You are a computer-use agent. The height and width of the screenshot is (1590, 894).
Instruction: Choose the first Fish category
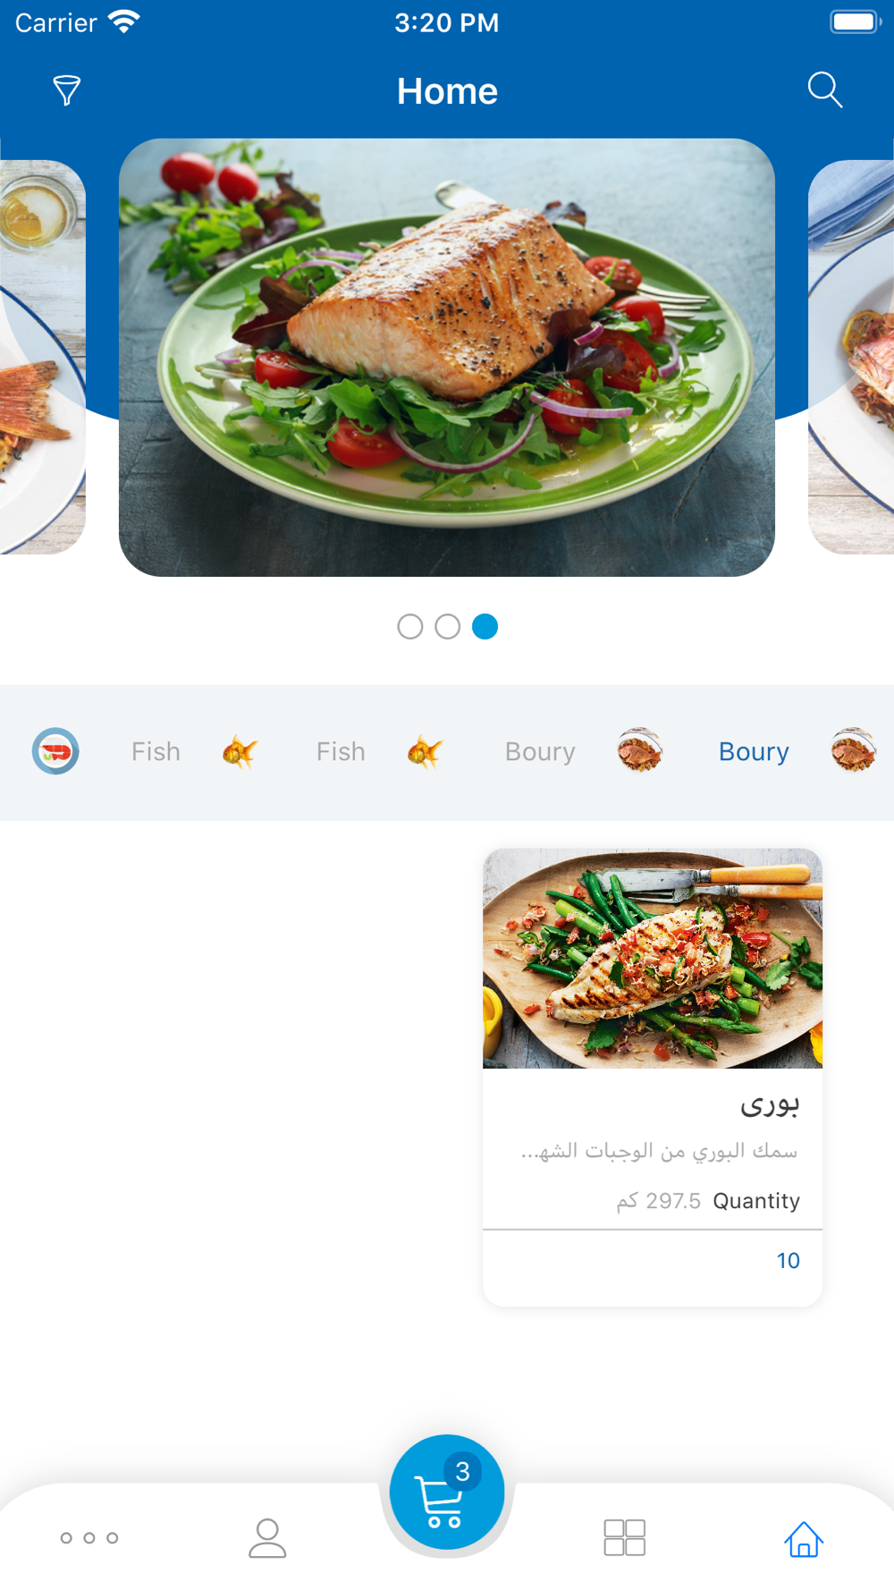(156, 752)
